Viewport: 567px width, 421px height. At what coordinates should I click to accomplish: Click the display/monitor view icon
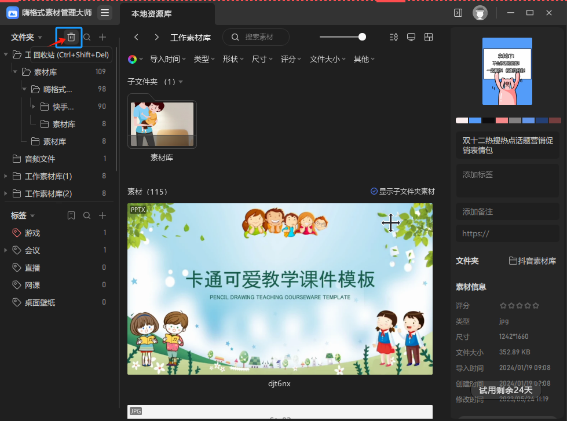[411, 37]
